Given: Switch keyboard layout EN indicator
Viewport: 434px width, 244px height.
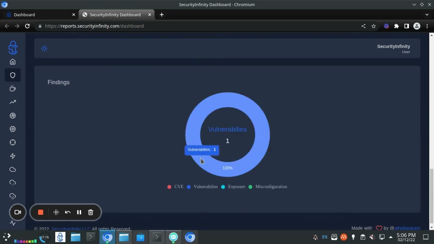Looking at the screenshot, I should 325,237.
